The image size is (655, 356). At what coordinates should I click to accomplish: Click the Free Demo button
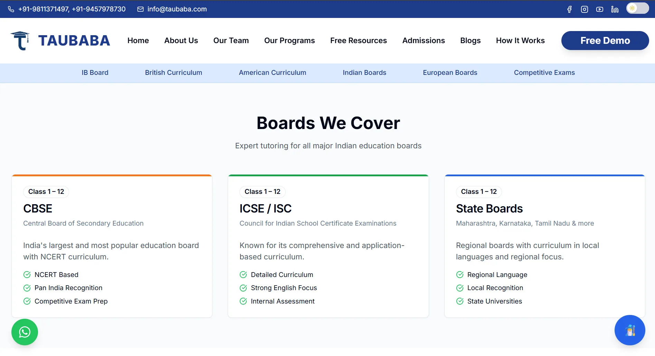click(x=605, y=41)
